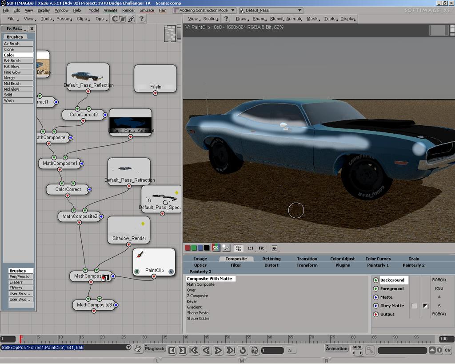Viewport: 455px width, 364px height.
Task: Select the Erasers brush category tab
Action: coord(21,282)
